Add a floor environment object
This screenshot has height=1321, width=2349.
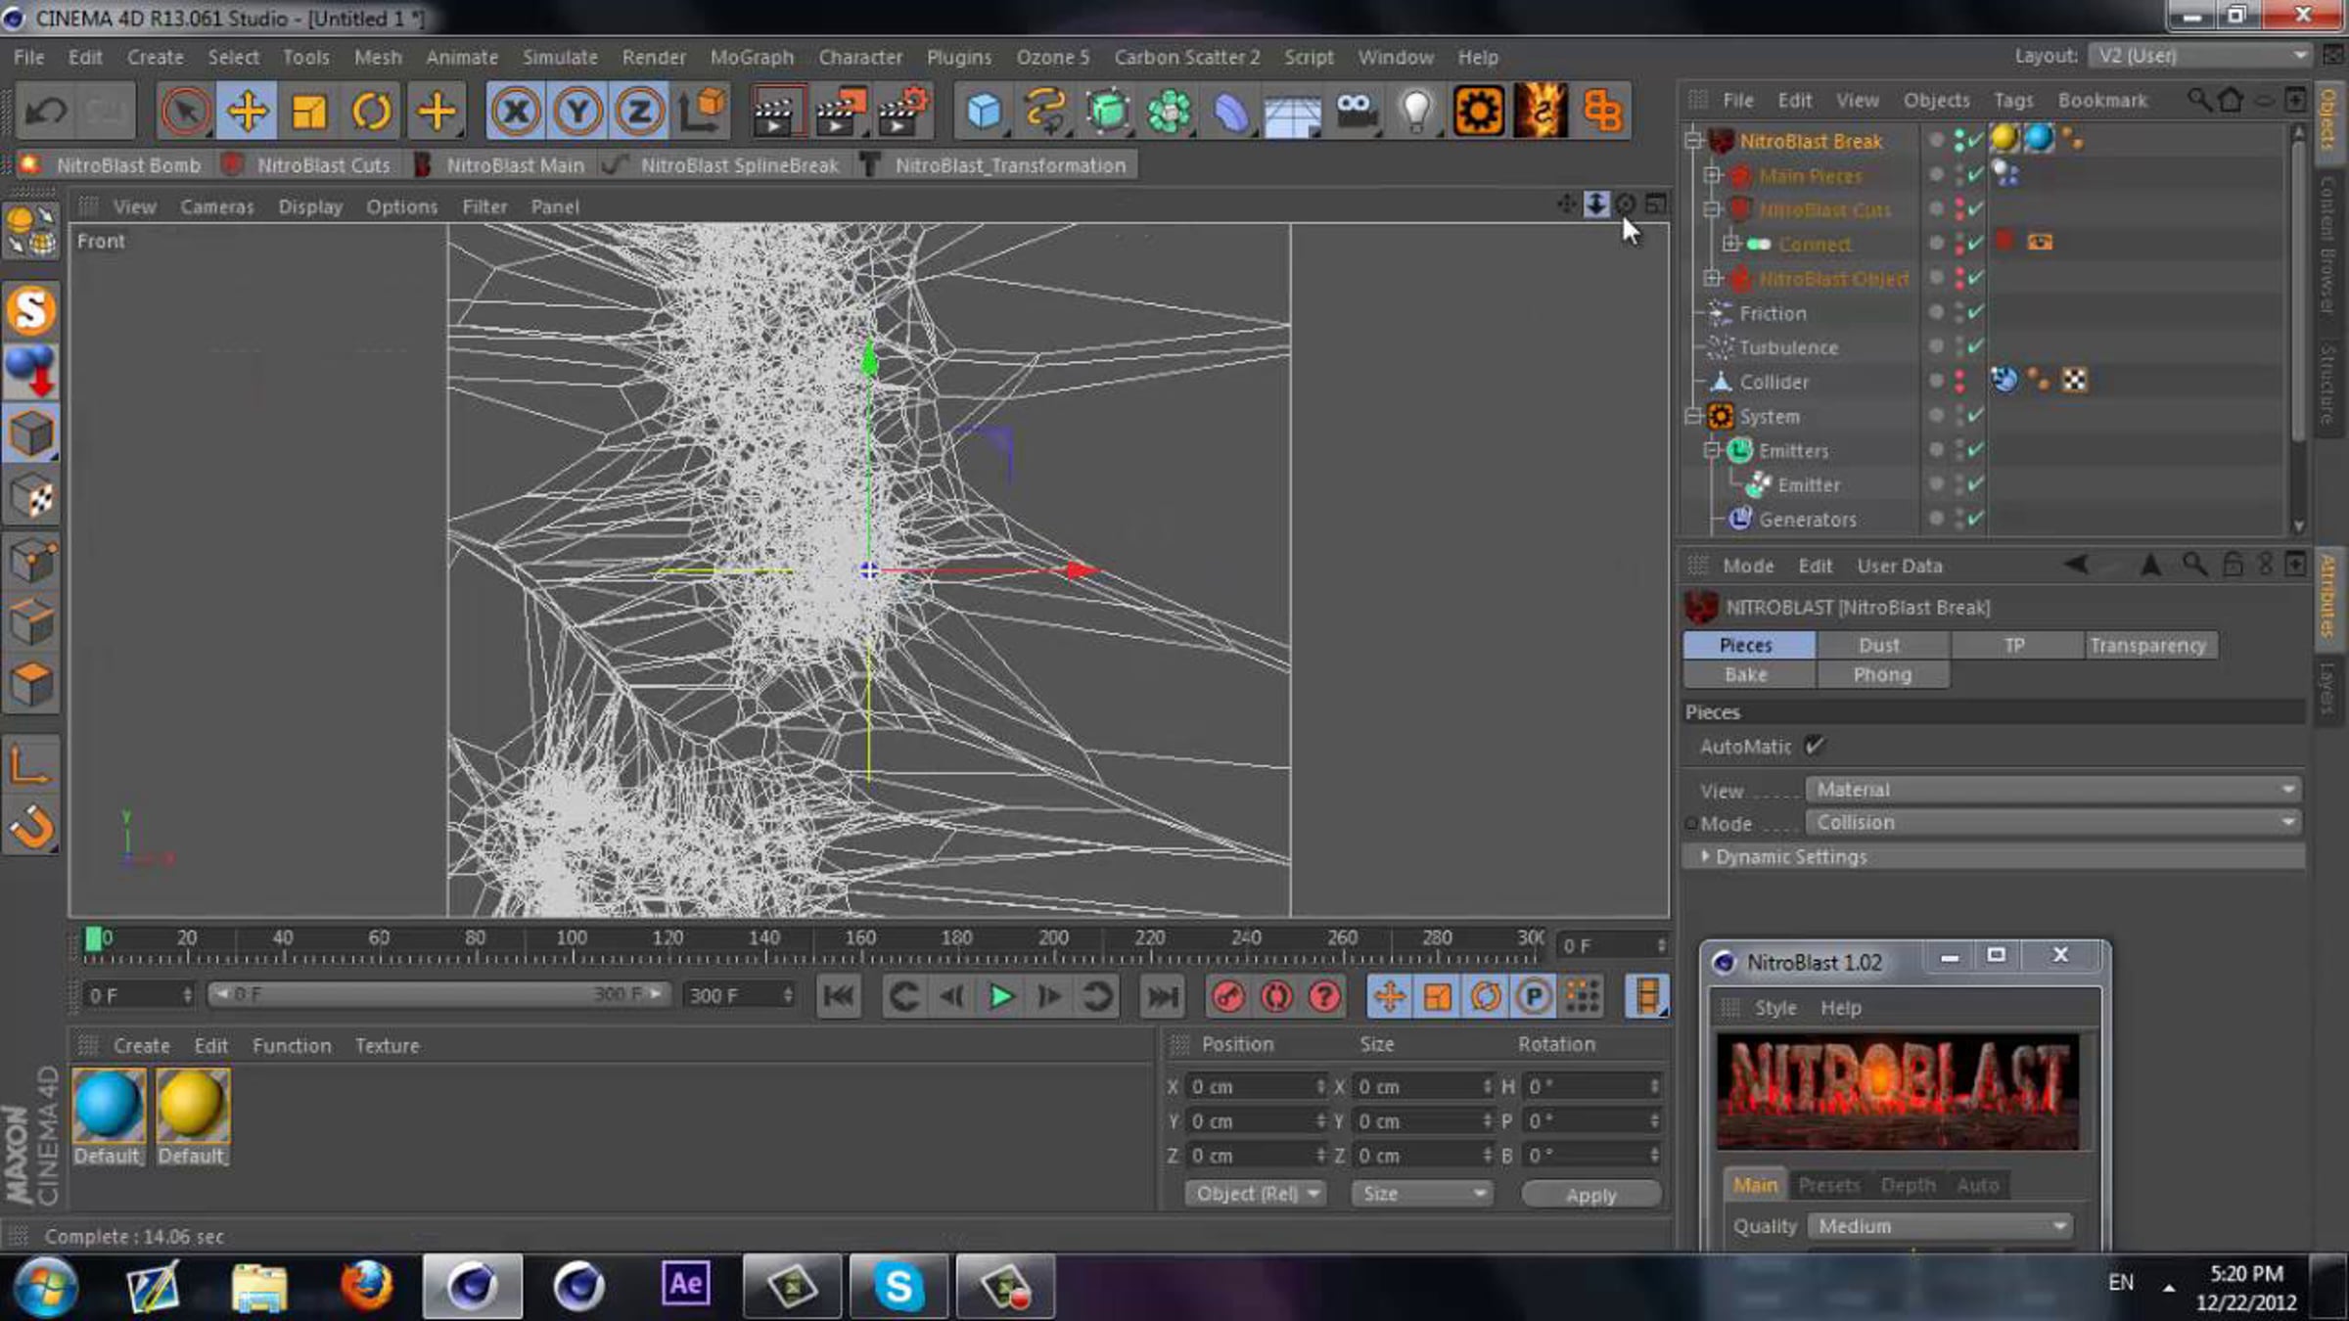[x=1293, y=111]
